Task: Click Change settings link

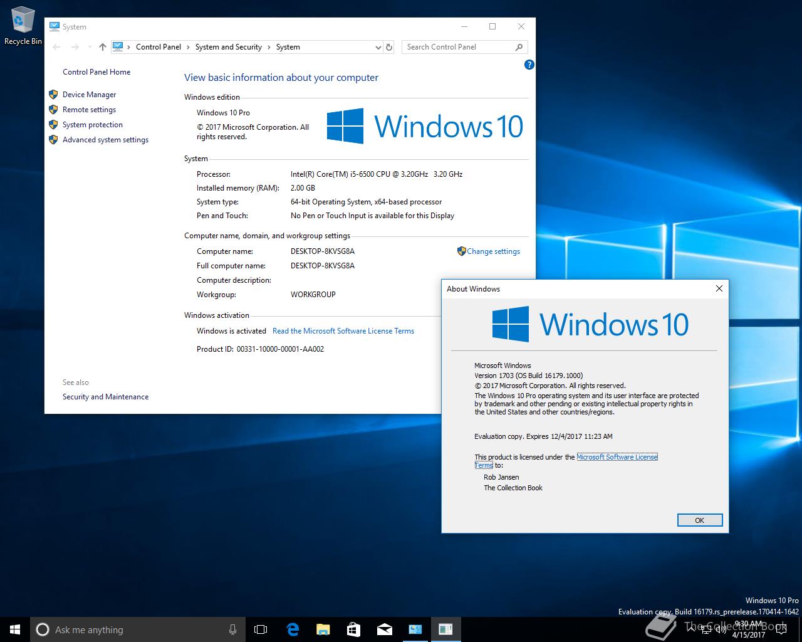Action: [x=494, y=251]
